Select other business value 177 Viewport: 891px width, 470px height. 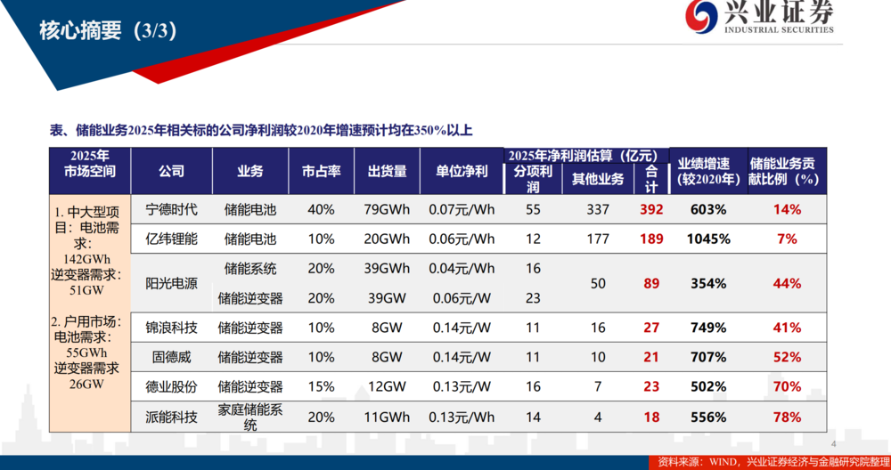(598, 239)
